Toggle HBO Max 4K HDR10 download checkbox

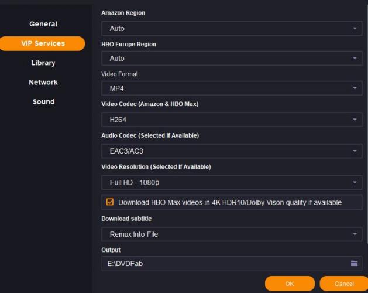coord(110,202)
